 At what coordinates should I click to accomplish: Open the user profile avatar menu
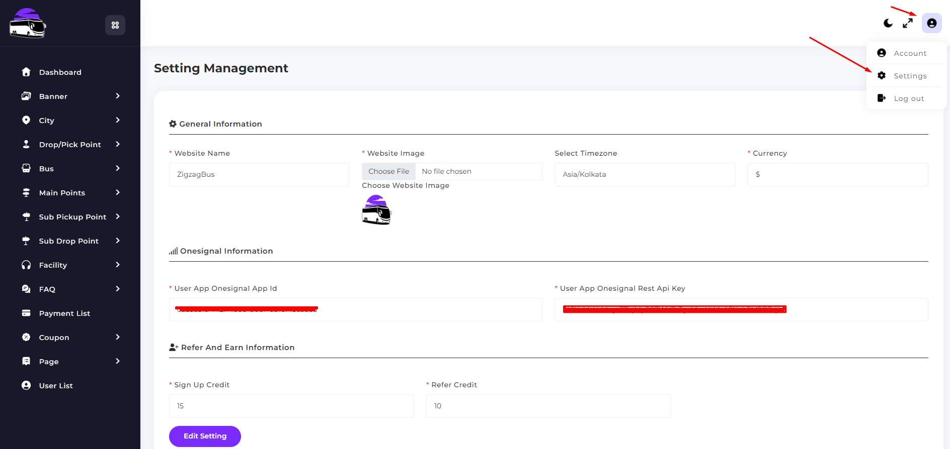click(x=931, y=23)
